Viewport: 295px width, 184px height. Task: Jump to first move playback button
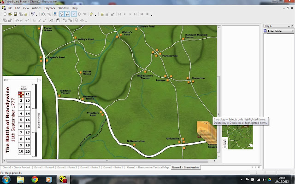click(x=120, y=14)
